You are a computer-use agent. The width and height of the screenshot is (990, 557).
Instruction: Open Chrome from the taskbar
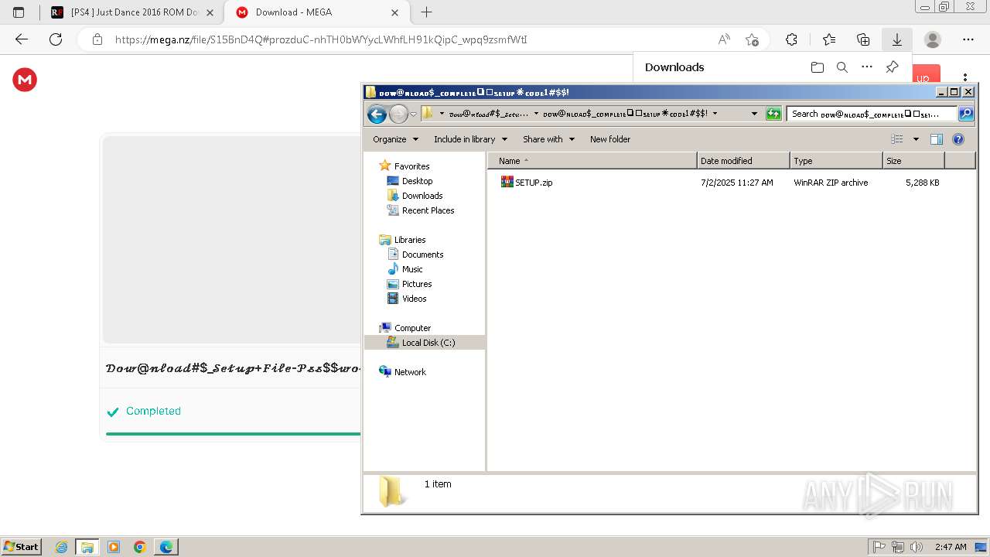coord(139,547)
